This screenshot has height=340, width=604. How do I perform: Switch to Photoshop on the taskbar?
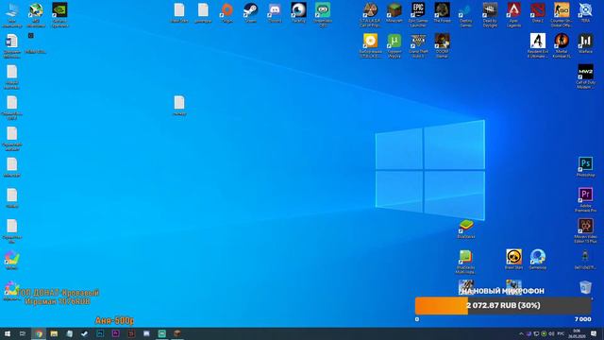click(100, 333)
